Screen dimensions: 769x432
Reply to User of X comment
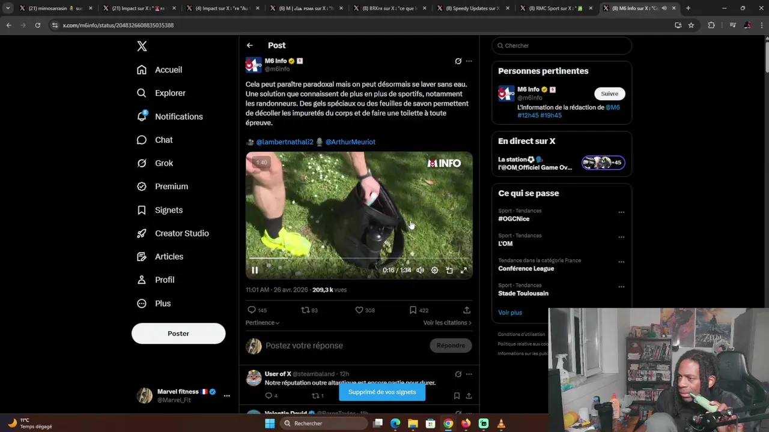point(269,396)
